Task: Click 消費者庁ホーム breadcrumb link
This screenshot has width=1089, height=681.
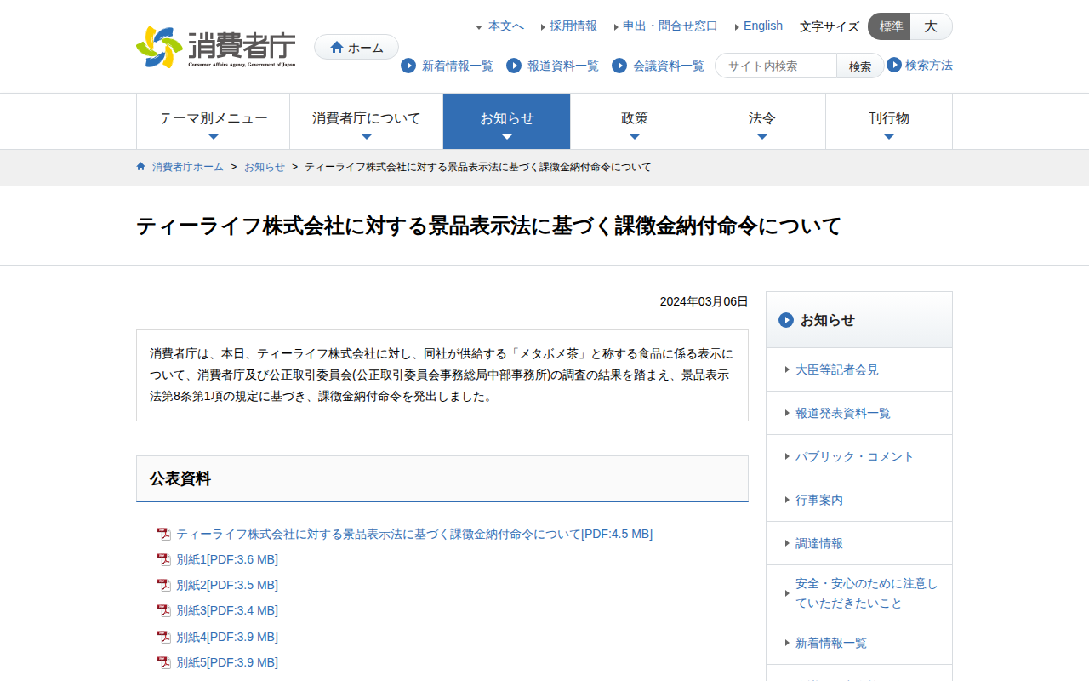Action: [x=188, y=167]
